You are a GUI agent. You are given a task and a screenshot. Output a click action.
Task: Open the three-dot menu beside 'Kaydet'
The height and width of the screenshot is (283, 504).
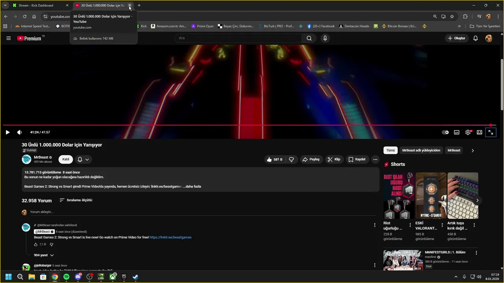point(375,159)
